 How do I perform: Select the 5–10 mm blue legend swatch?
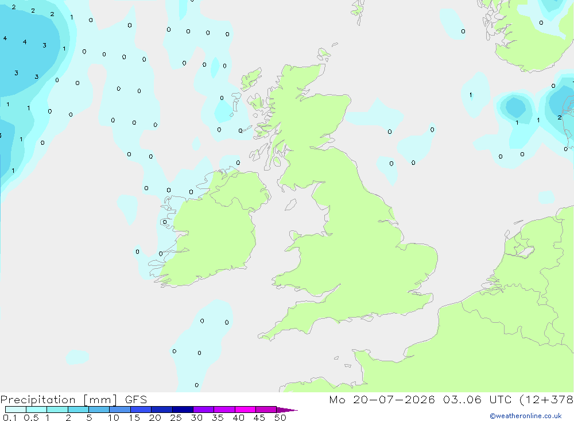pyautogui.click(x=99, y=410)
